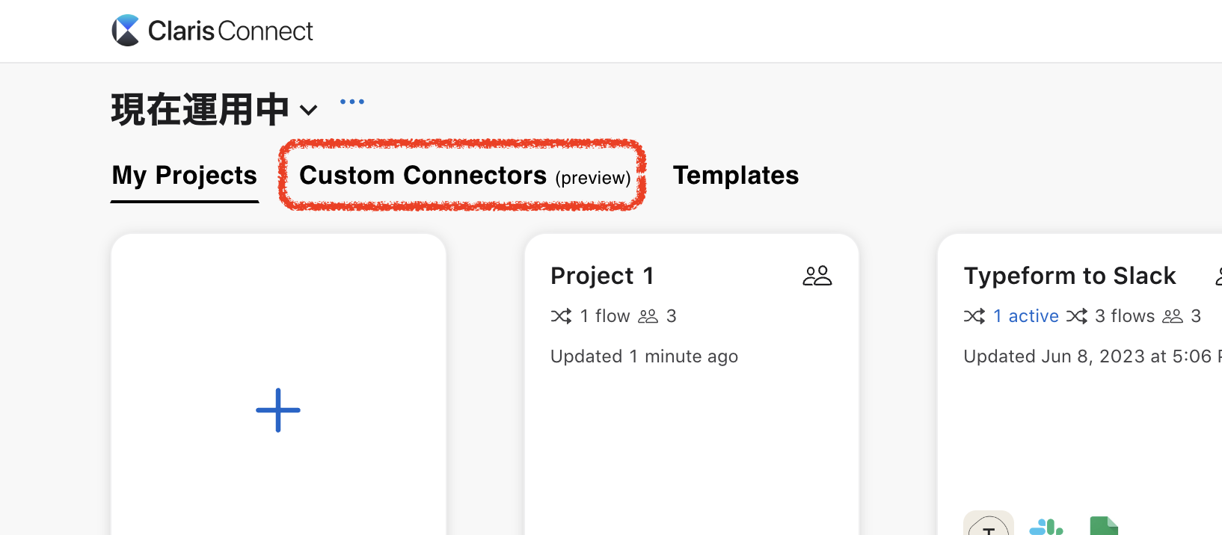Viewport: 1222px width, 535px height.
Task: Click the members icon beside 3 in Project 1
Action: (648, 316)
